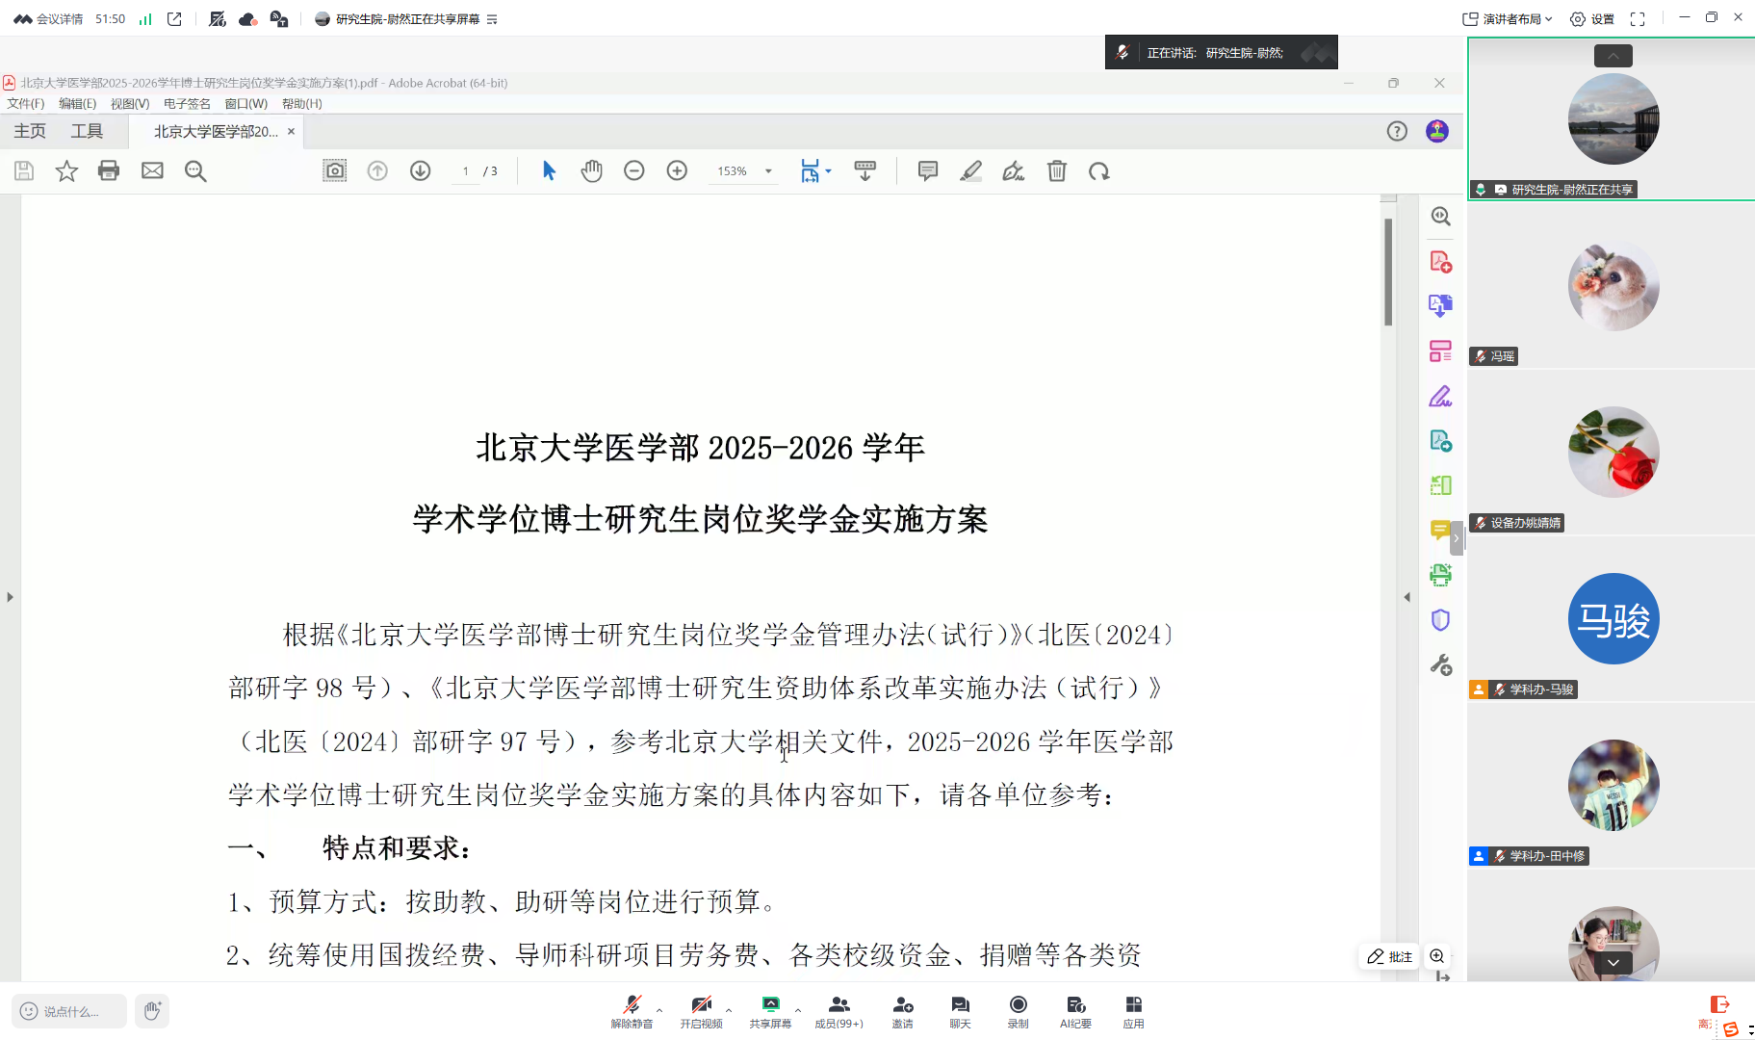This screenshot has width=1755, height=1040.
Task: Open Organize Pages tool in right pane
Action: click(x=1440, y=351)
